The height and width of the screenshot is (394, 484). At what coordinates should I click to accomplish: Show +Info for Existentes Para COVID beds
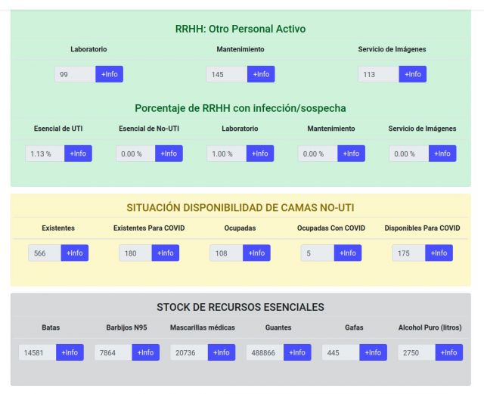pyautogui.click(x=166, y=253)
